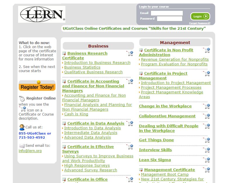The width and height of the screenshot is (233, 183).
Task: Click cart icon beside Get Things Done
Action: pos(207,140)
